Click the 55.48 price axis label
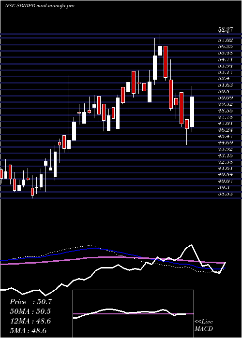 225,53
